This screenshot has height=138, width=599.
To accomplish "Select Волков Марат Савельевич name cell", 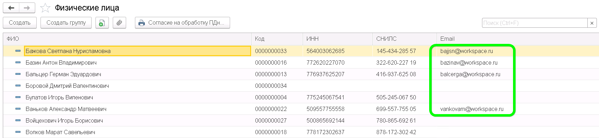I will 137,132.
